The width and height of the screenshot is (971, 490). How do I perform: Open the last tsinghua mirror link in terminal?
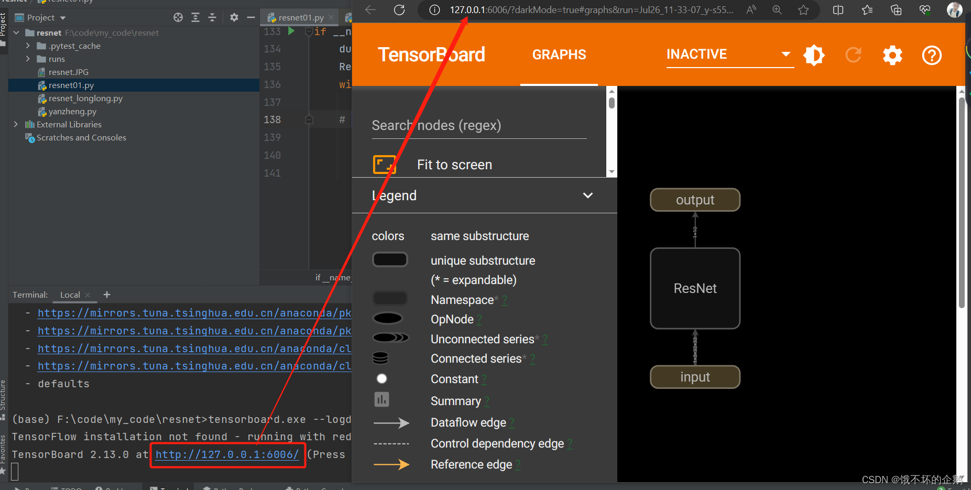(x=194, y=366)
